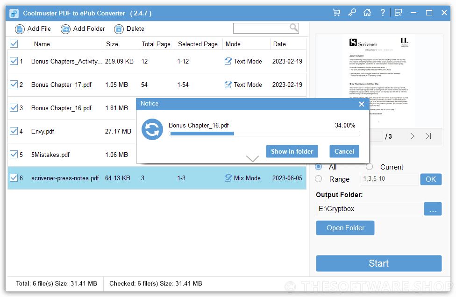
Task: Jump to last preview page arrow
Action: tap(428, 136)
